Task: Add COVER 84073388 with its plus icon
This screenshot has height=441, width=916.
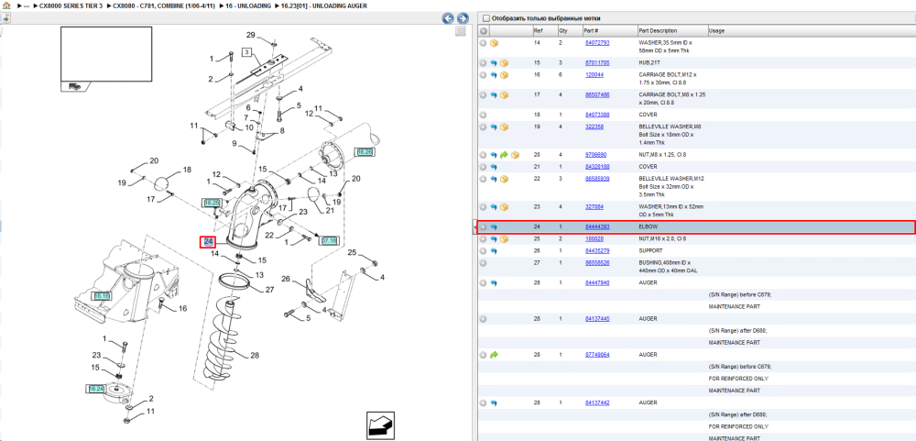Action: tap(483, 115)
